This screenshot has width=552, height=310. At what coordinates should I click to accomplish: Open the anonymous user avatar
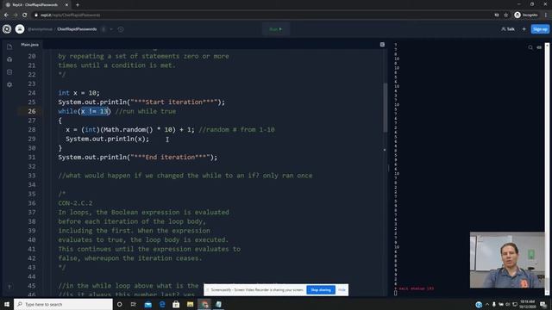tap(20, 28)
